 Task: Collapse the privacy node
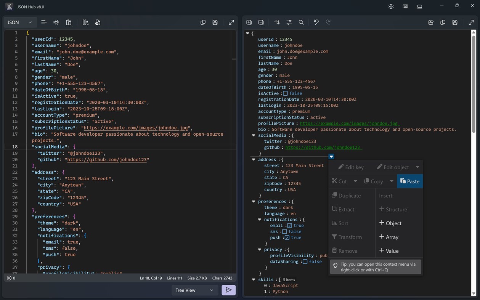(x=260, y=250)
